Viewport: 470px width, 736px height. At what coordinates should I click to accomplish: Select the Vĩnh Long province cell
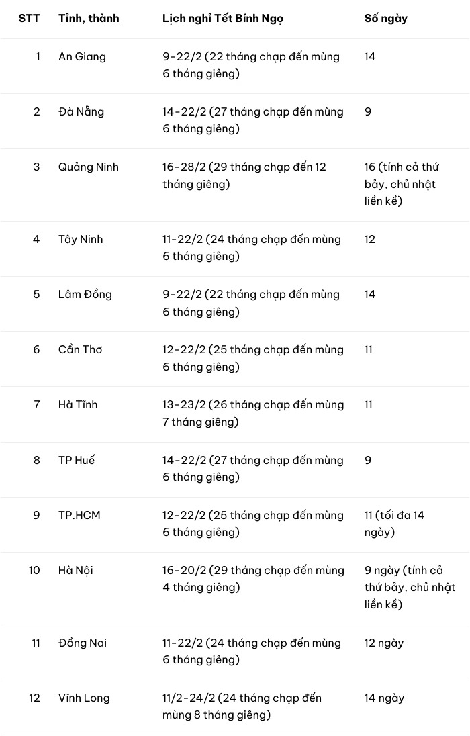tap(84, 698)
